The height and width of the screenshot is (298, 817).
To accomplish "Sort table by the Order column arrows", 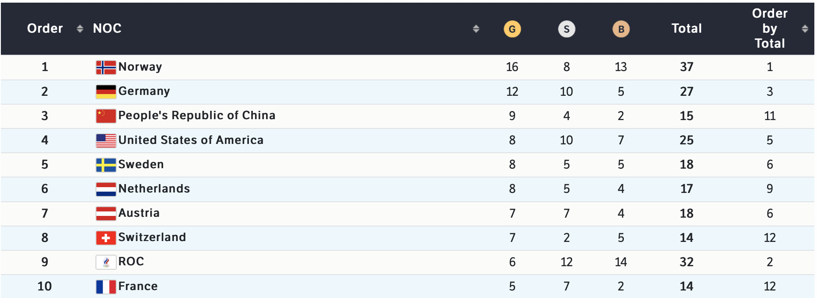I will [x=80, y=29].
